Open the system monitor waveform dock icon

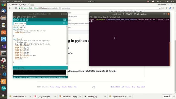click(4, 39)
